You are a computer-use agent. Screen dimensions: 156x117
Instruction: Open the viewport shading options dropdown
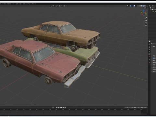click(x=147, y=6)
